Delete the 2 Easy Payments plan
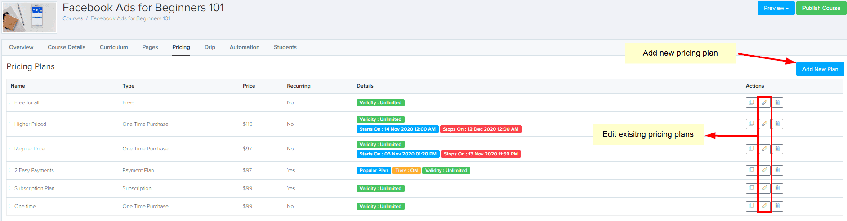 coord(777,170)
